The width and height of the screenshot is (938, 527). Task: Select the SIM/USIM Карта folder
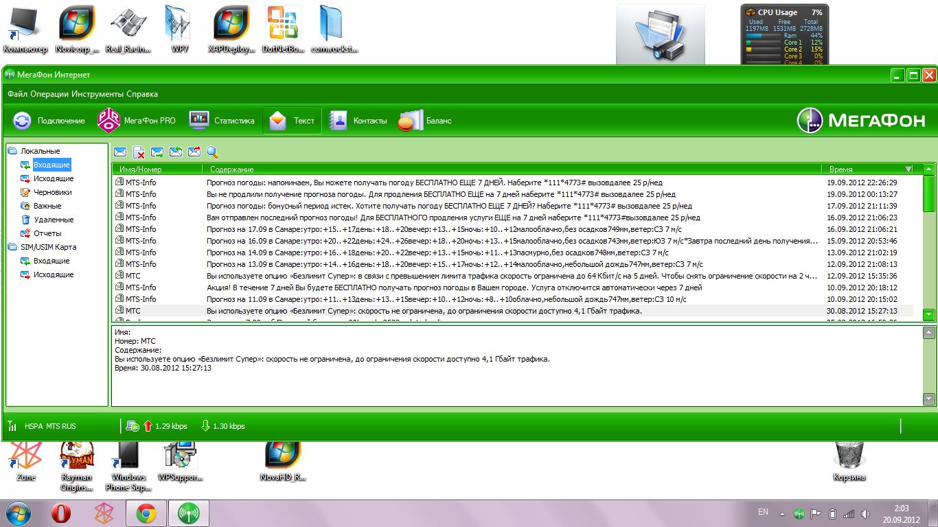point(49,247)
